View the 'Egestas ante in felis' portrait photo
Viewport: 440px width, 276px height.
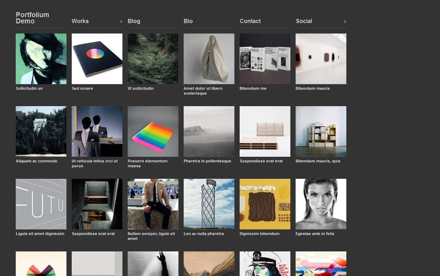point(321,204)
